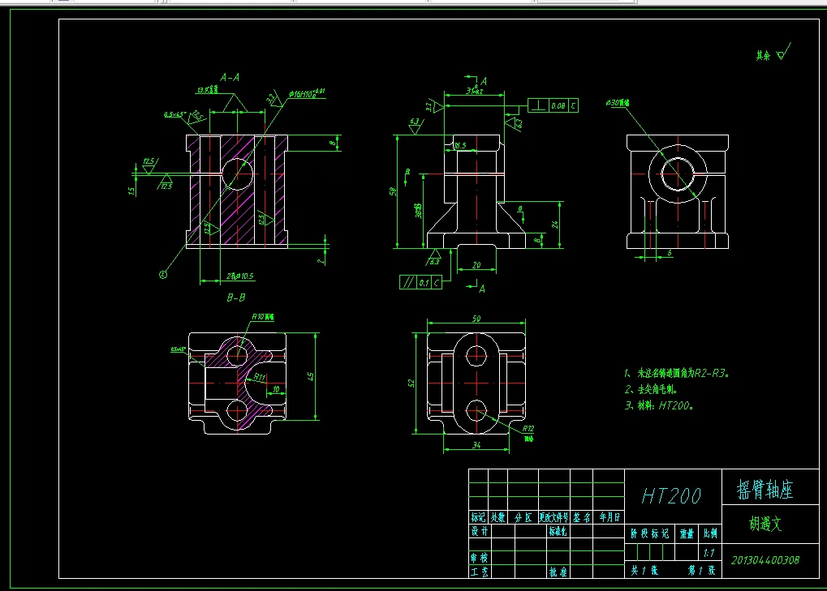
Task: Select the 45 dimension on B-B view
Action: pyautogui.click(x=311, y=377)
